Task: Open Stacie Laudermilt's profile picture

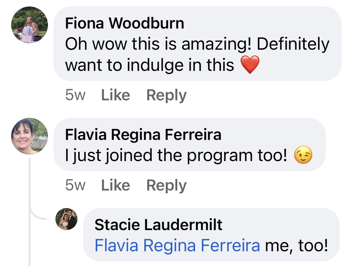Action: tap(66, 219)
